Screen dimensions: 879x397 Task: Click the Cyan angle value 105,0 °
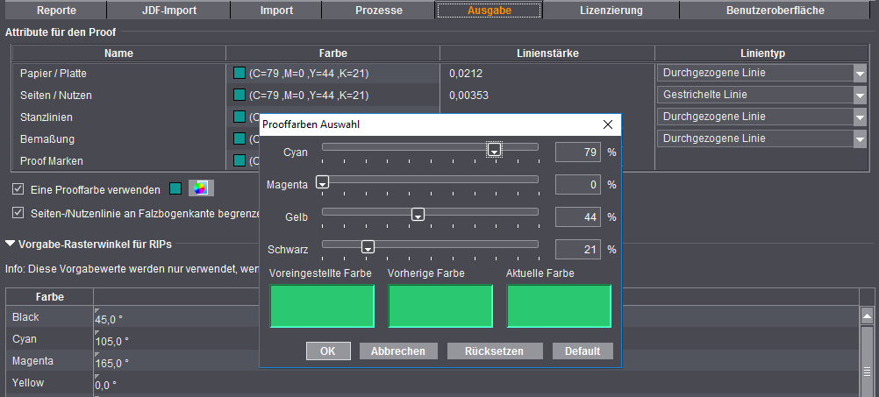pyautogui.click(x=111, y=342)
